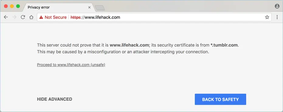Reload the page with the refresh icon

(x=23, y=17)
